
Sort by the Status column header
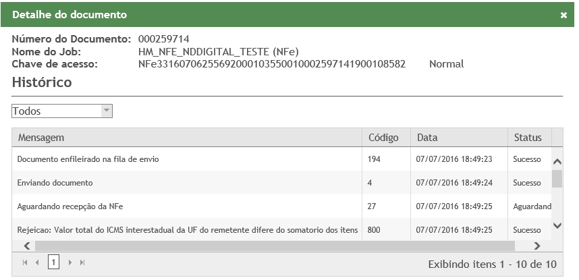528,138
